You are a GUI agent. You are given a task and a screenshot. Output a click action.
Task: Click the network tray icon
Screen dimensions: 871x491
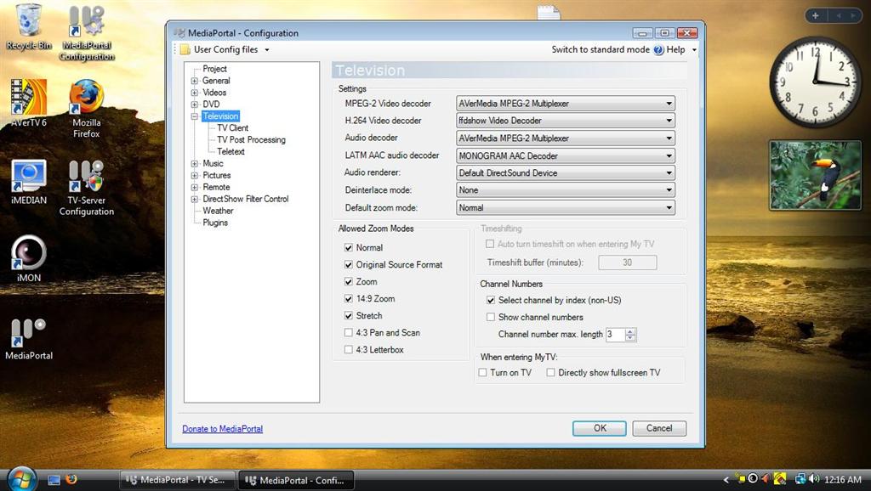800,479
